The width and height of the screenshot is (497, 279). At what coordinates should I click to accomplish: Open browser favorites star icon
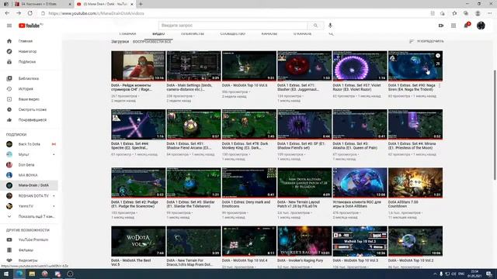point(454,13)
